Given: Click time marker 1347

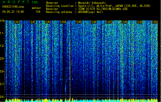Looking at the screenshot, I should 109,22.
